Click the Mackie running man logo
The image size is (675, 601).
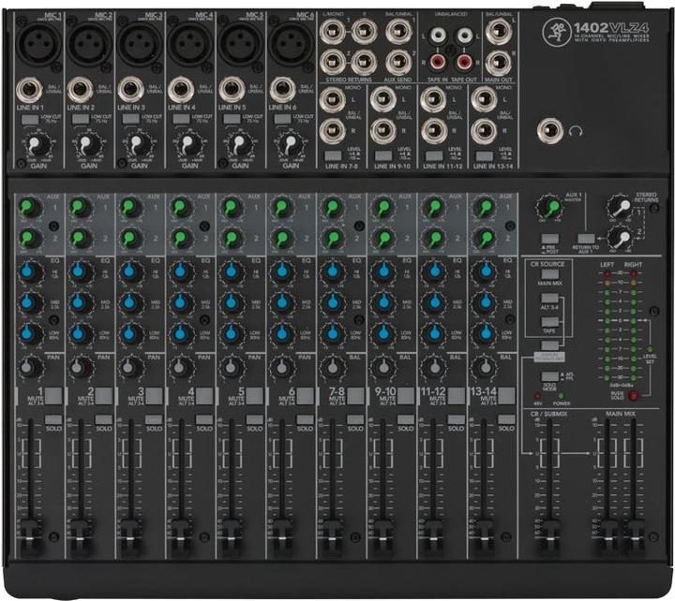tap(555, 31)
